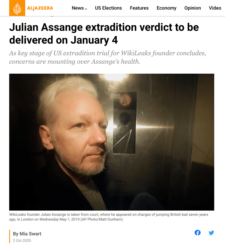Image resolution: width=225 pixels, height=247 pixels.
Task: Navigate to the Economy section
Action: tap(166, 8)
